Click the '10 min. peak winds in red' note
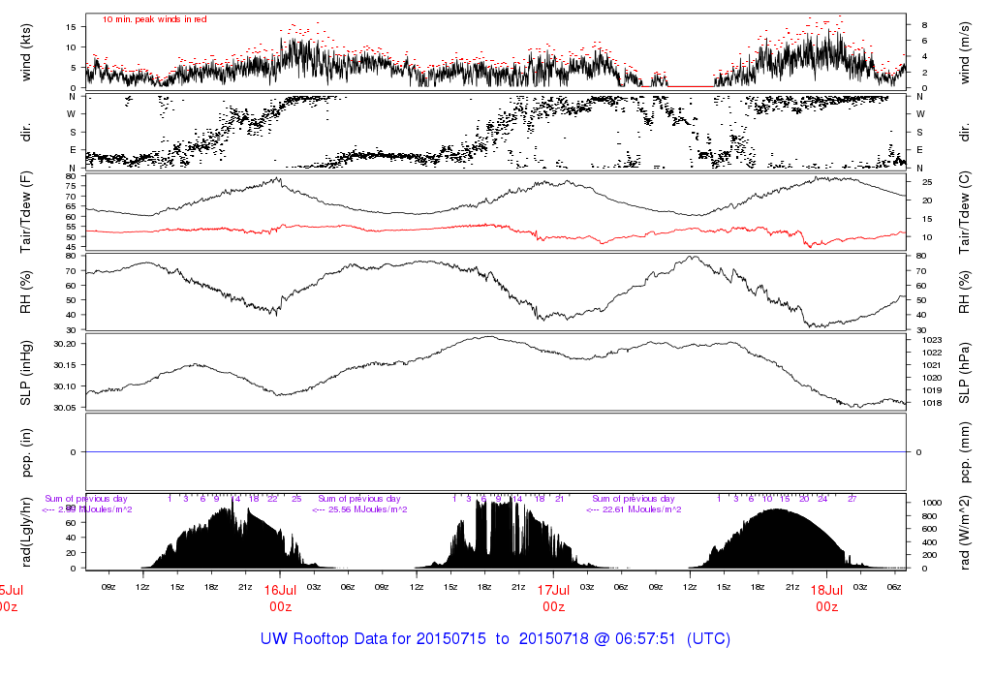The height and width of the screenshot is (678, 992). click(x=154, y=19)
